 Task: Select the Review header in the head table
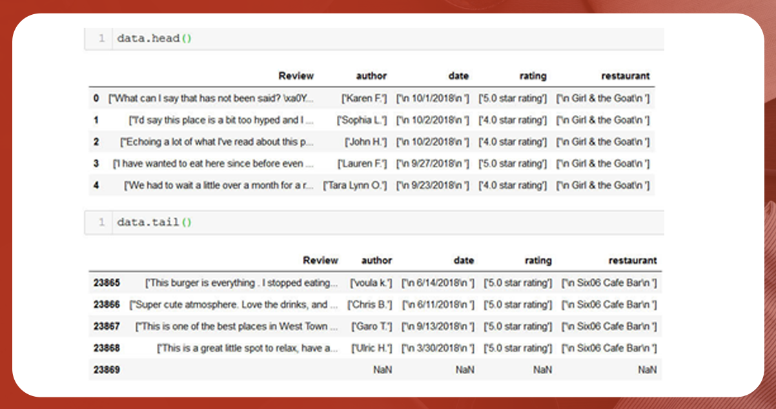[x=296, y=76]
